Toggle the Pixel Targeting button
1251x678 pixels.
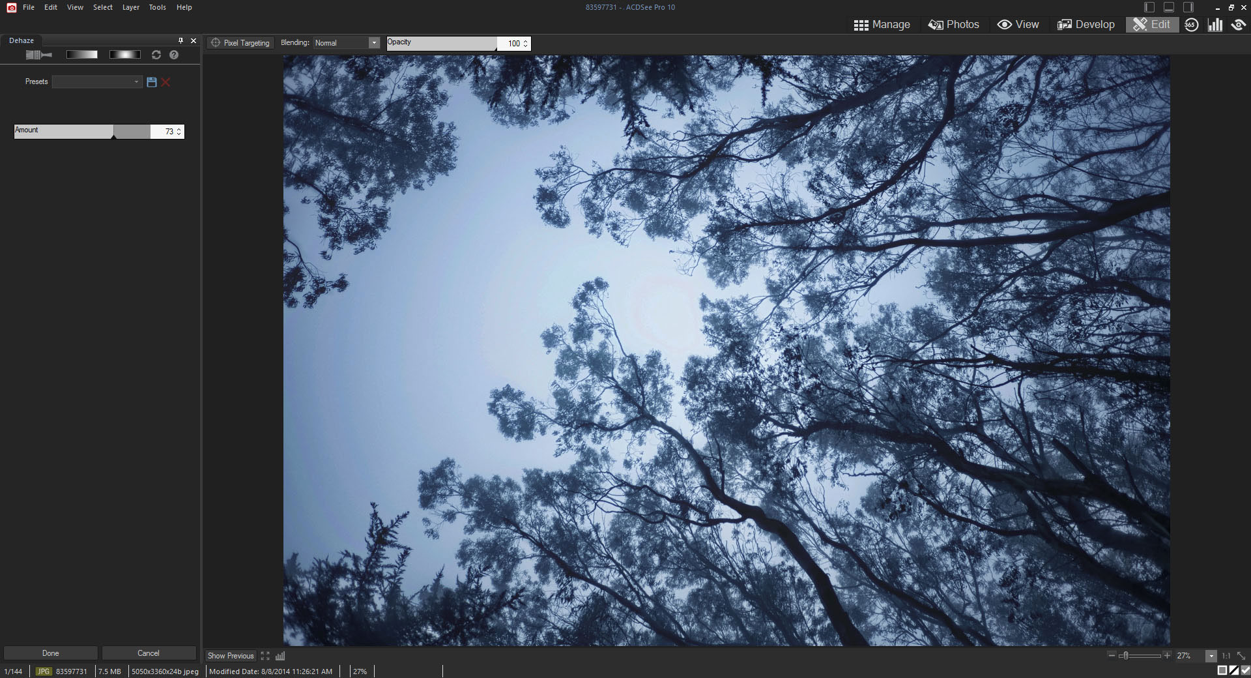click(240, 43)
